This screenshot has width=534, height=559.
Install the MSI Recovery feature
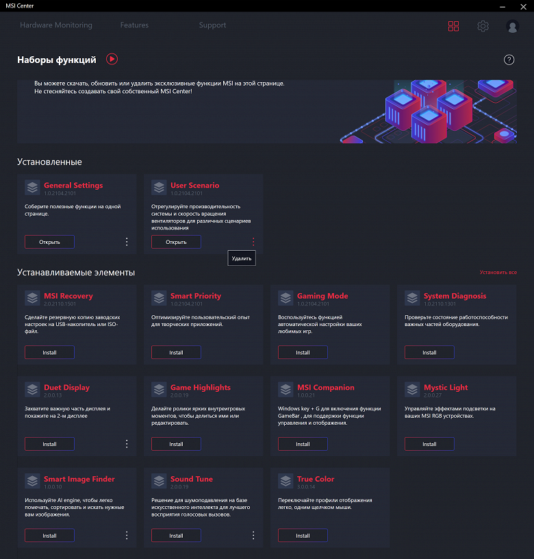pos(49,352)
